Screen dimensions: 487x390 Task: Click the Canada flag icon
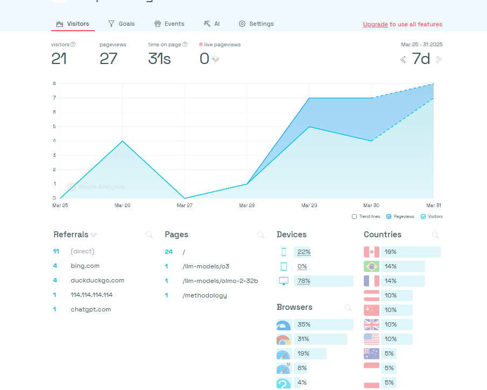point(371,252)
